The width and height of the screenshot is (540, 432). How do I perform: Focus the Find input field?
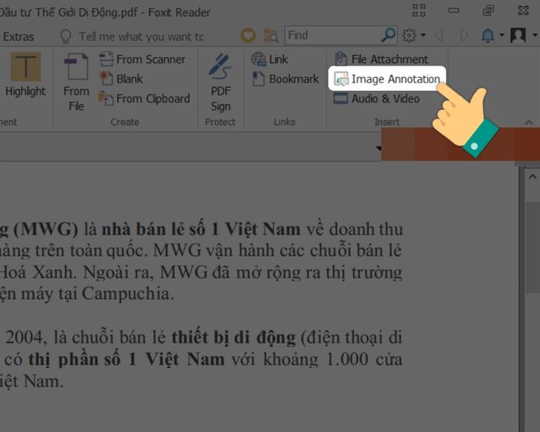click(x=332, y=35)
